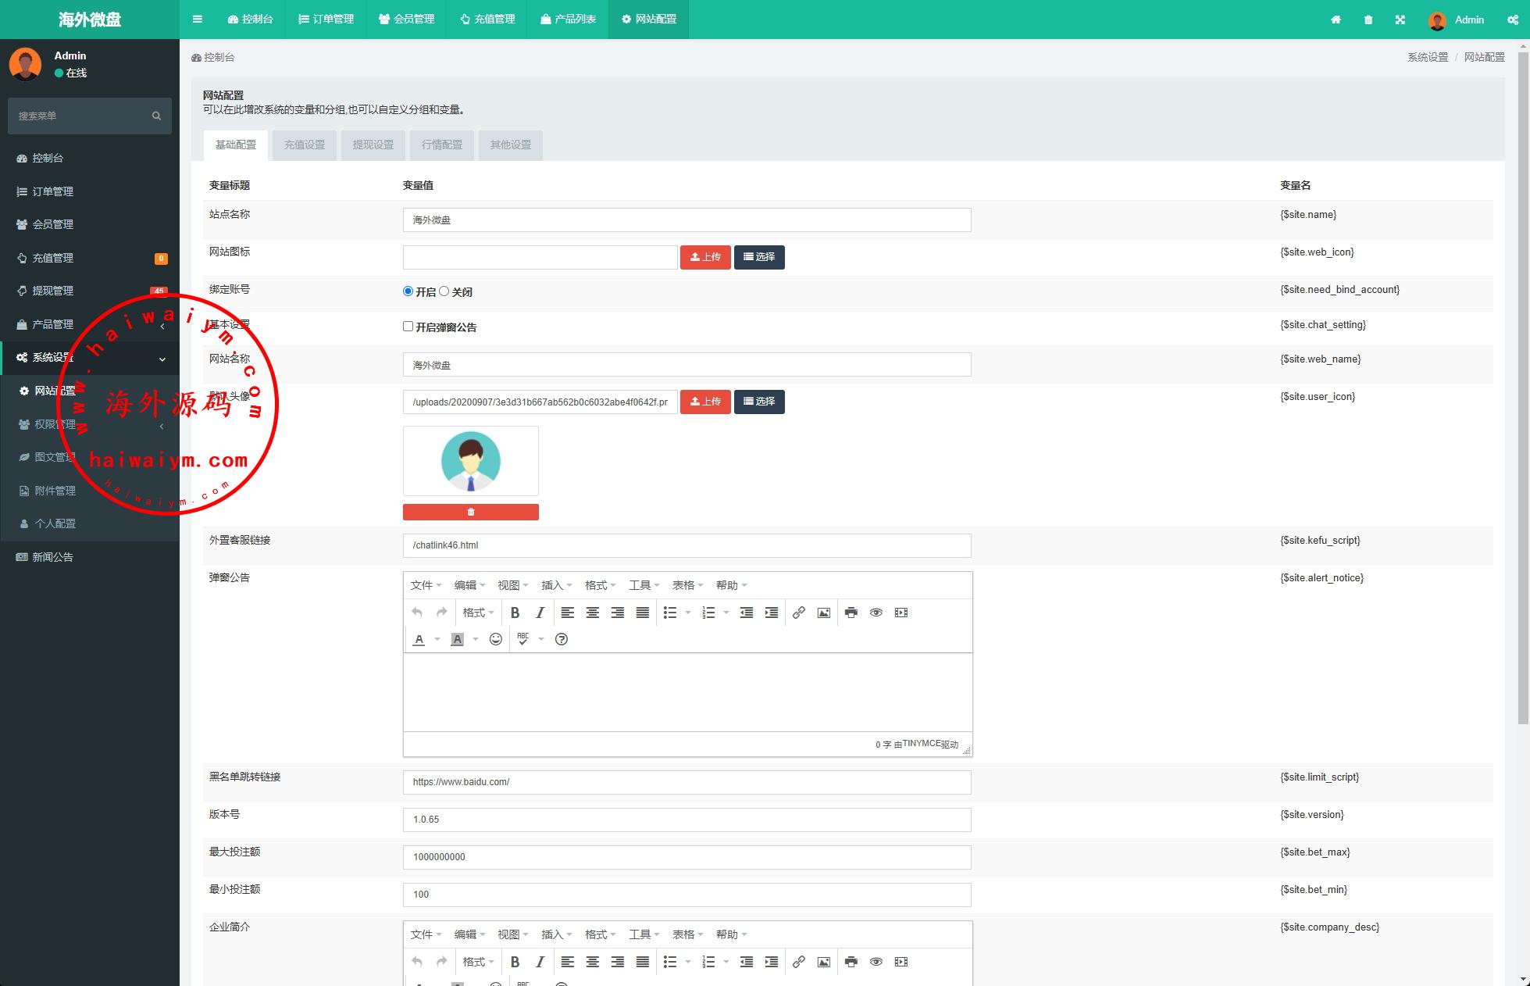This screenshot has height=986, width=1530.
Task: Open 格式 dropdown in 弹窗公告 toolbar
Action: coord(478,613)
